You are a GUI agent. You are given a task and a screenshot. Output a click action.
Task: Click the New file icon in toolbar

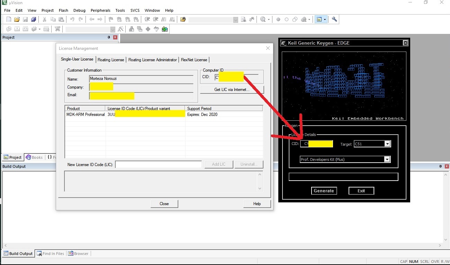[x=9, y=20]
